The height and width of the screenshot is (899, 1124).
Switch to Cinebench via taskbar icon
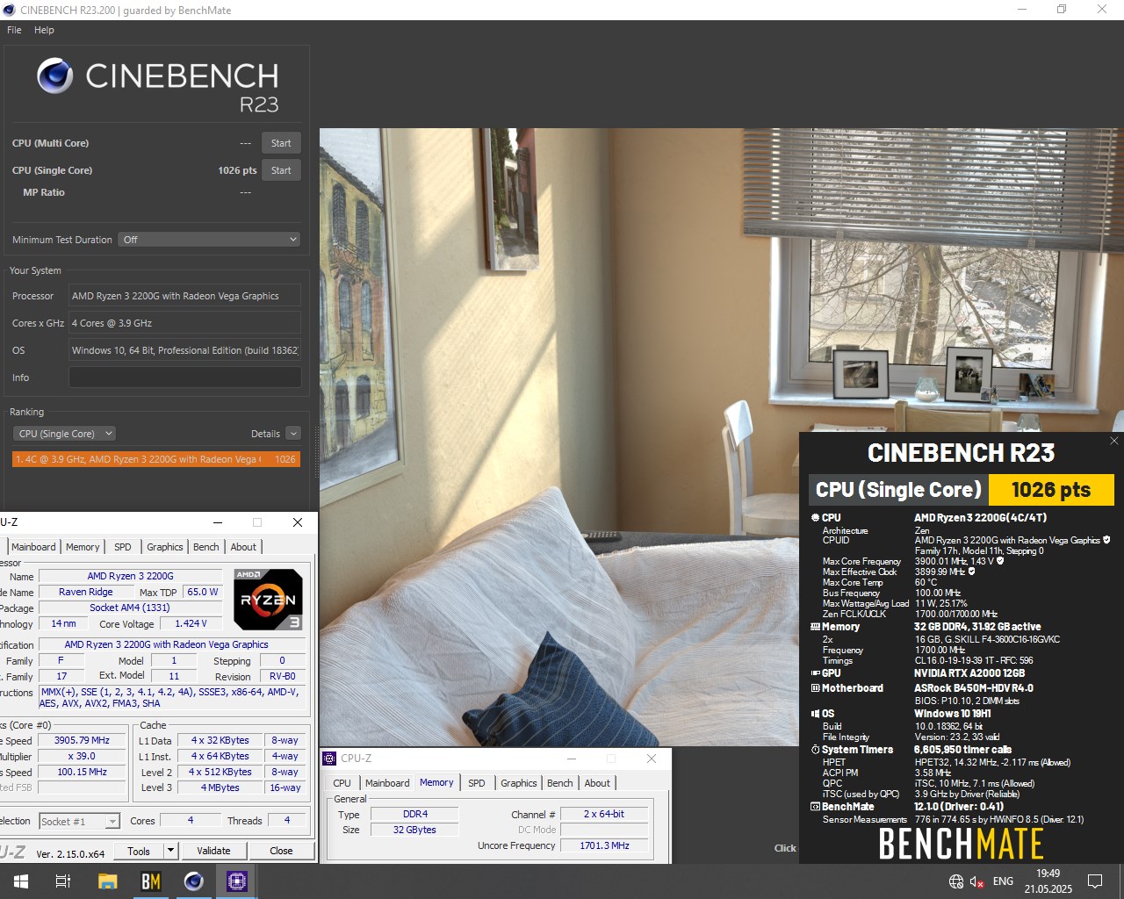(x=194, y=881)
